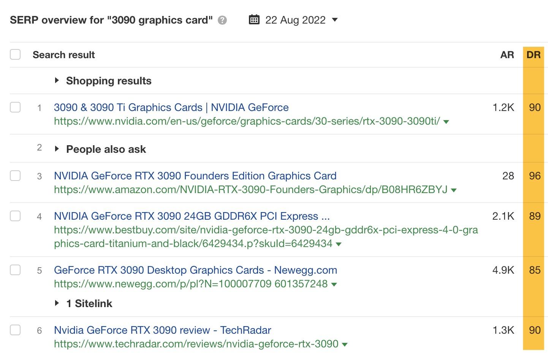Check the select-all checkbox above the results
This screenshot has width=548, height=355.
pos(15,54)
